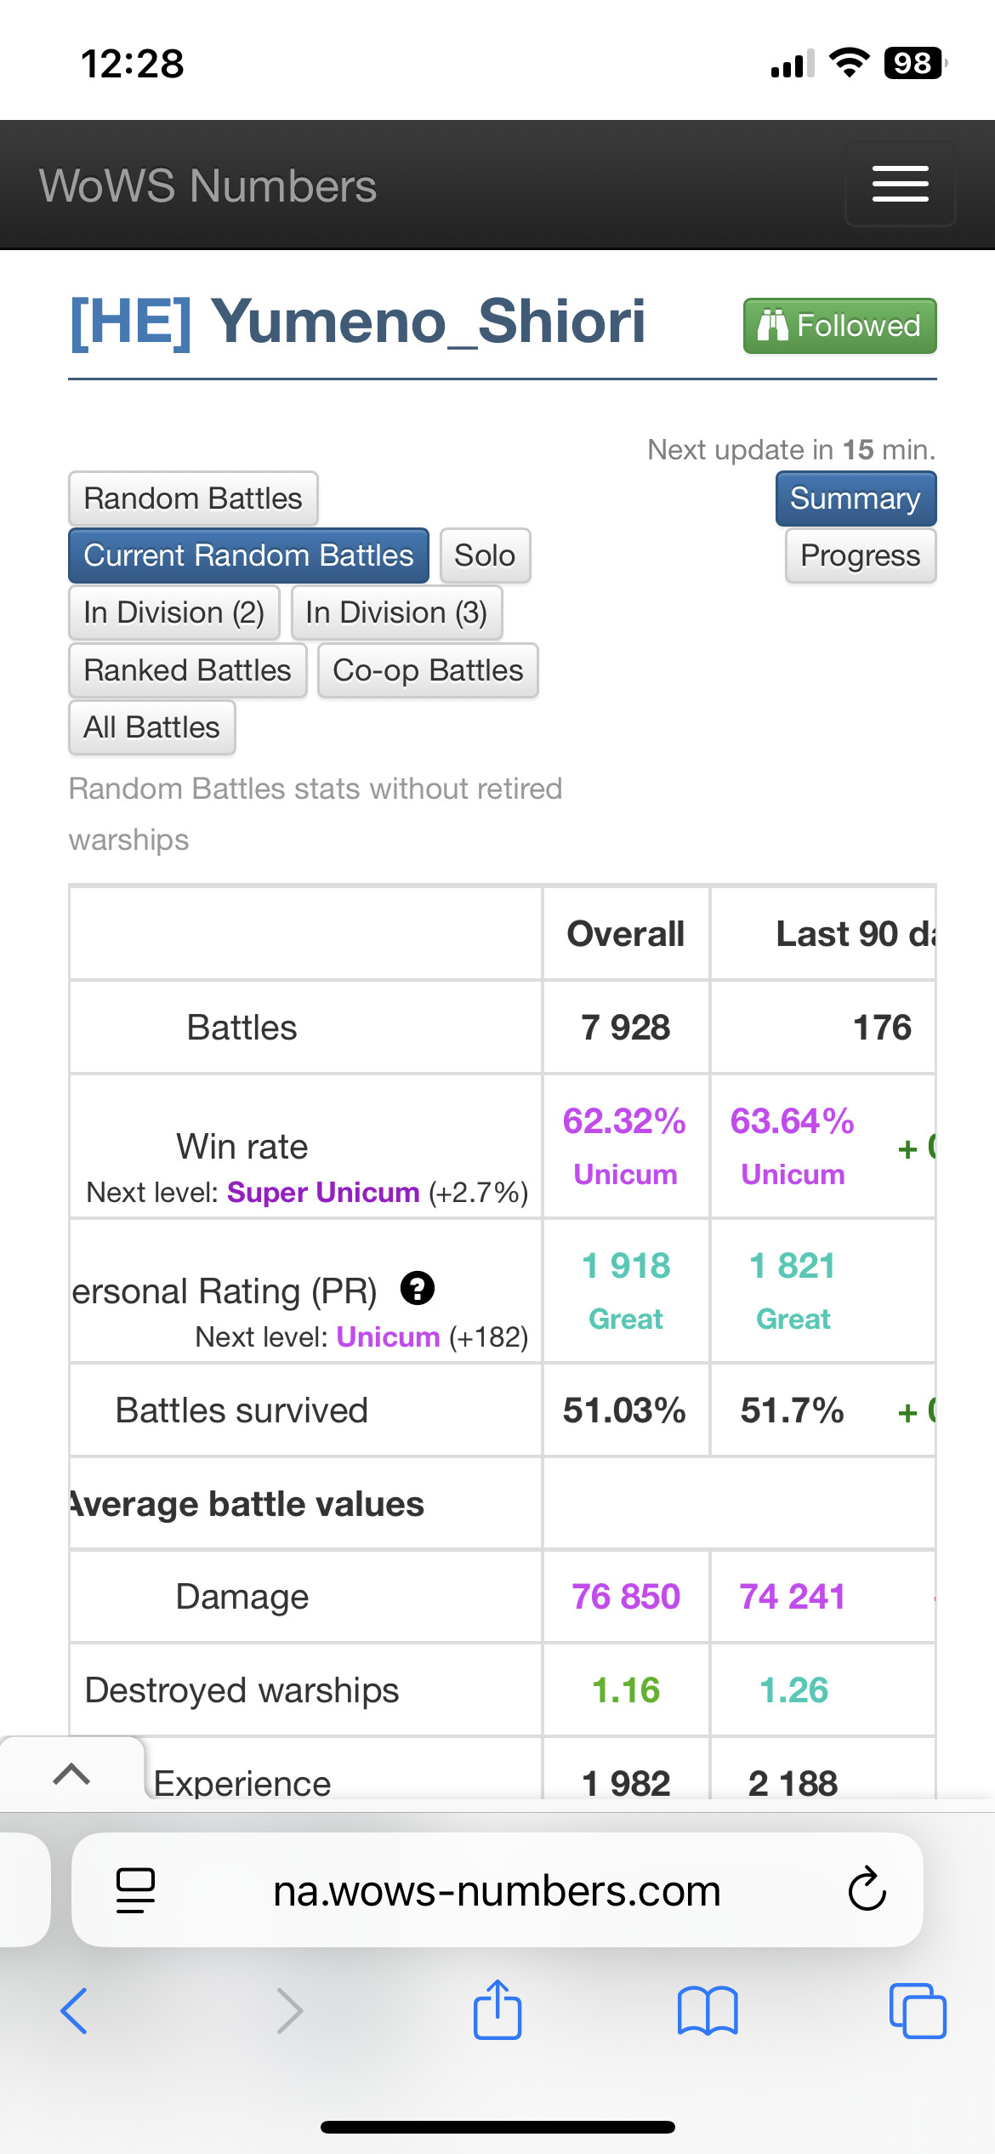
Task: Switch to Solo battles filter
Action: point(485,556)
